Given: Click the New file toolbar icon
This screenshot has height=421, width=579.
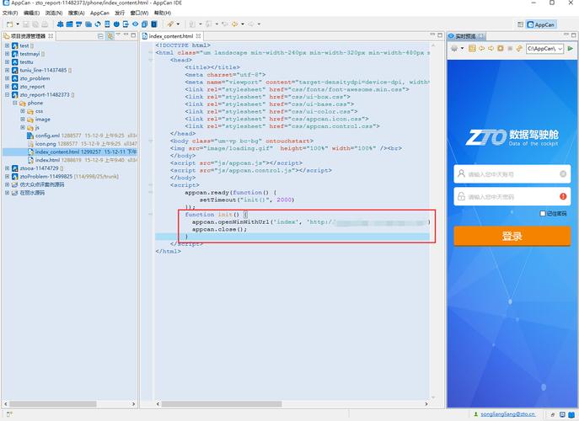Looking at the screenshot, I should 10,24.
